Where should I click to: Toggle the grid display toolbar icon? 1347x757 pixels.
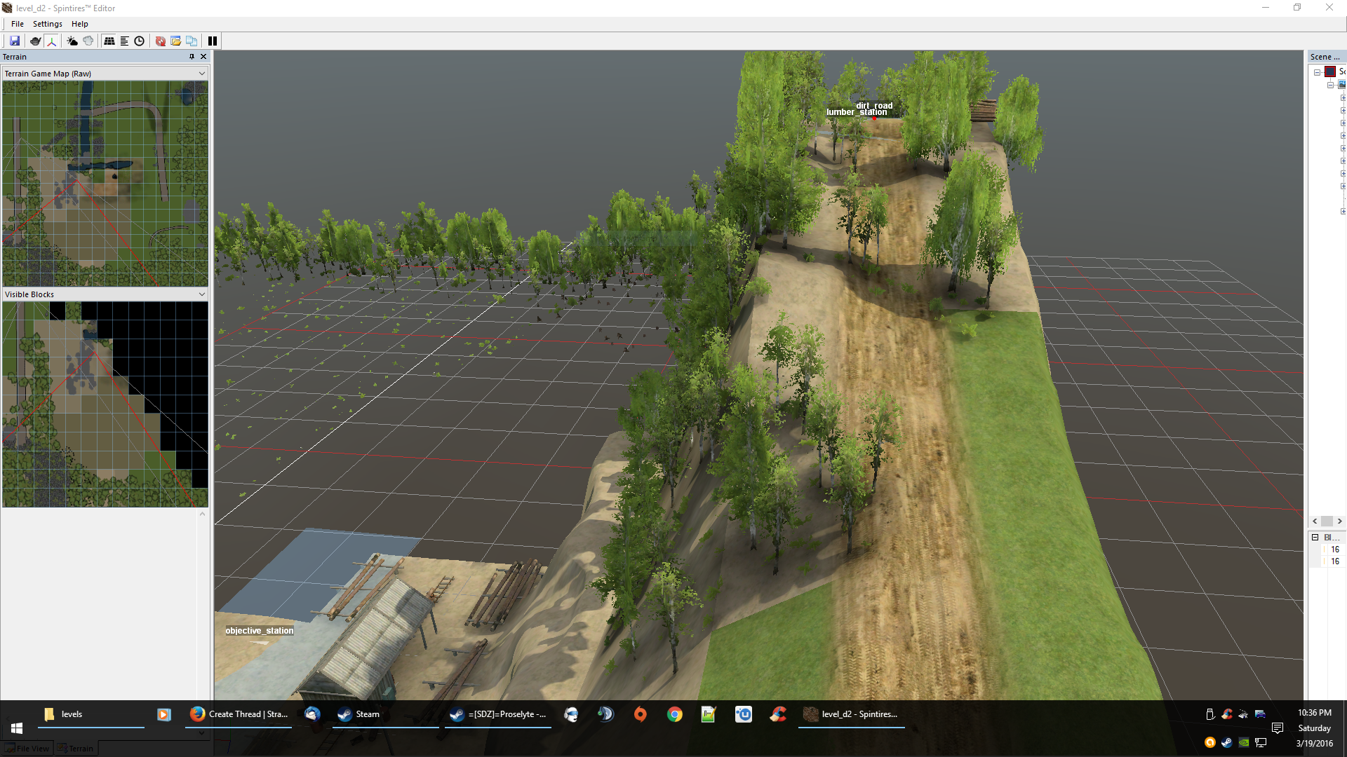tap(109, 41)
